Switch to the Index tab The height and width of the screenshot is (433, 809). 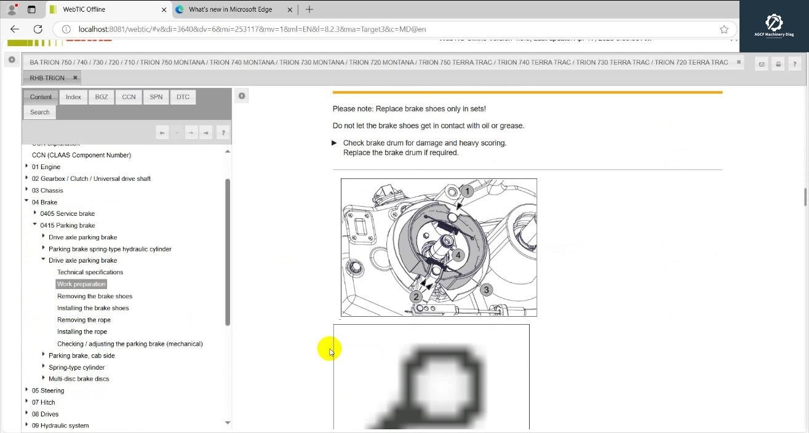coord(73,97)
